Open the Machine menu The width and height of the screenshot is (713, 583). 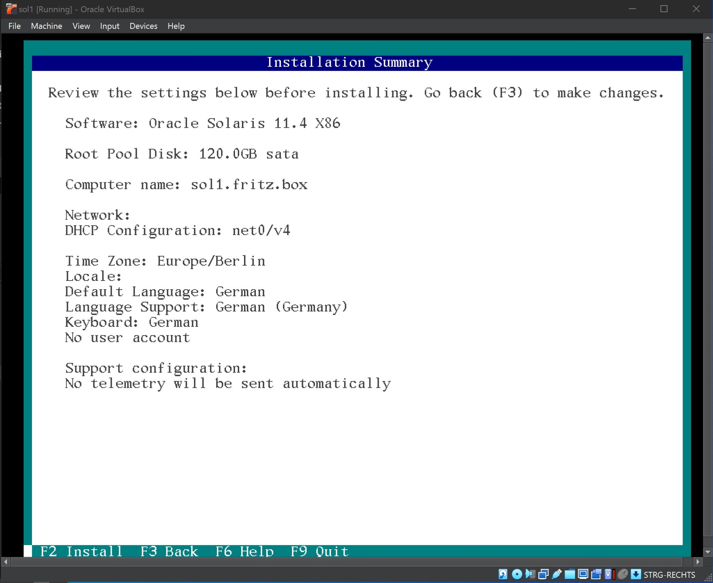pos(46,26)
